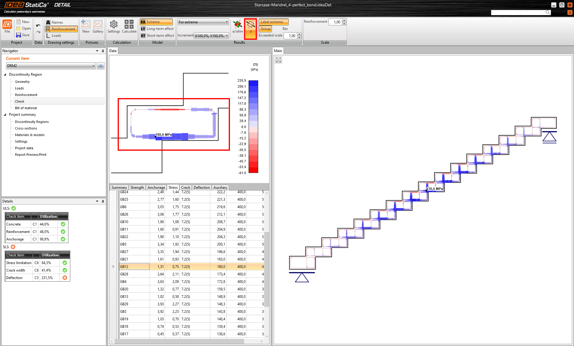Open the DRM2 current item dropdown
The image size is (574, 346).
pos(50,66)
